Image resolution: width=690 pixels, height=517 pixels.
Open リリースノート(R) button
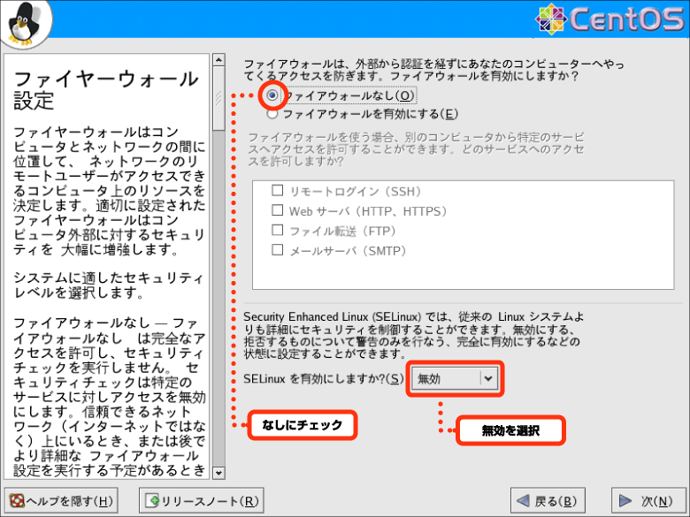click(202, 501)
